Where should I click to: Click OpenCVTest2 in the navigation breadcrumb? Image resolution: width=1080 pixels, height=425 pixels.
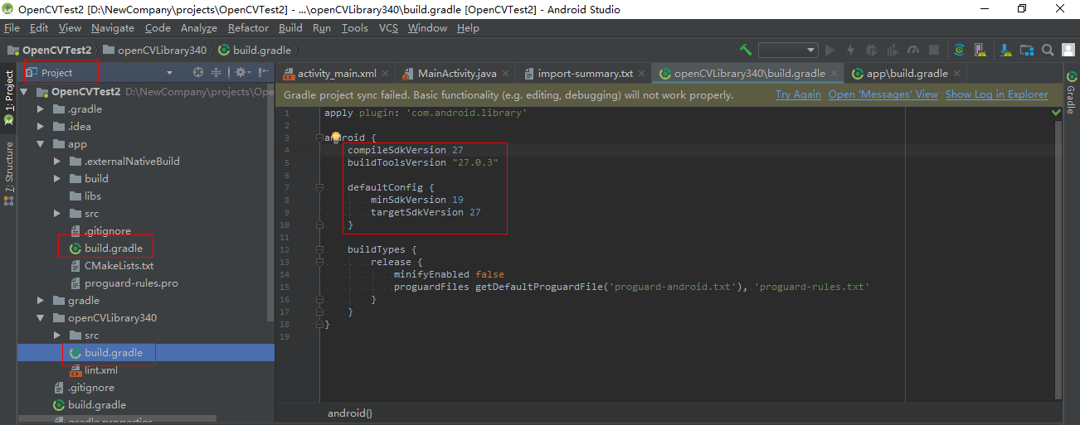pyautogui.click(x=50, y=50)
